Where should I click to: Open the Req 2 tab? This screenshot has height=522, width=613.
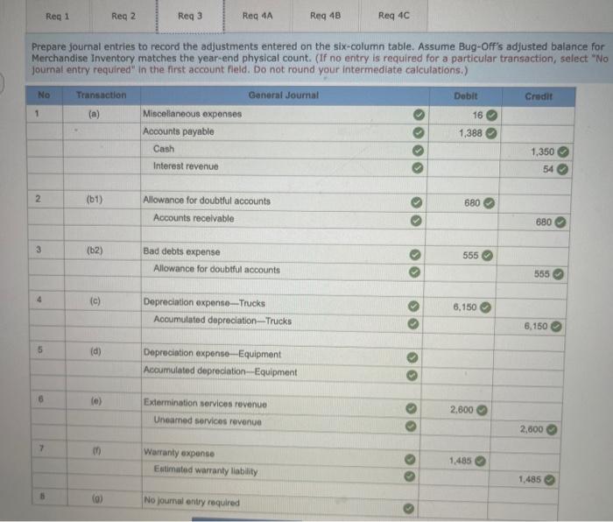point(123,16)
